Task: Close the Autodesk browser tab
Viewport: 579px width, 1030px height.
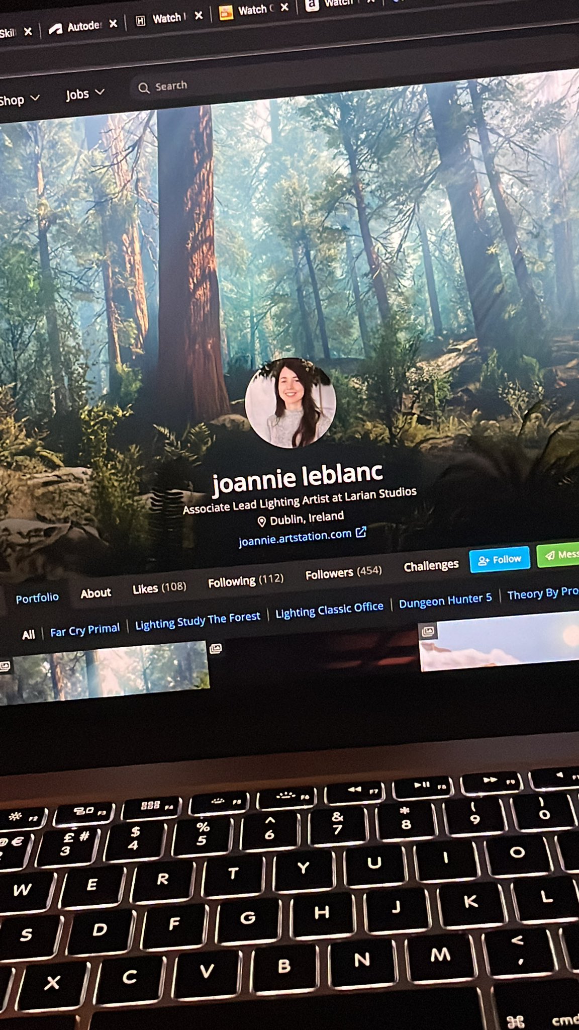Action: 113,24
